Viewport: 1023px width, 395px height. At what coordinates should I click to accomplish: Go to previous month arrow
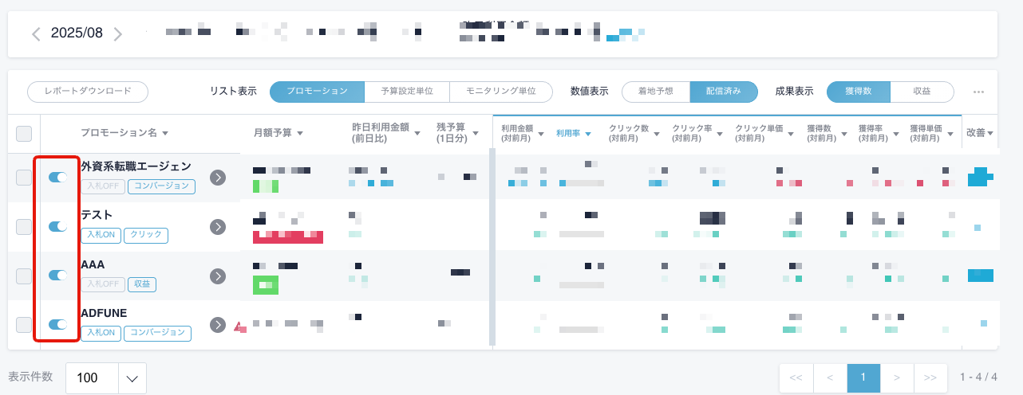click(36, 34)
